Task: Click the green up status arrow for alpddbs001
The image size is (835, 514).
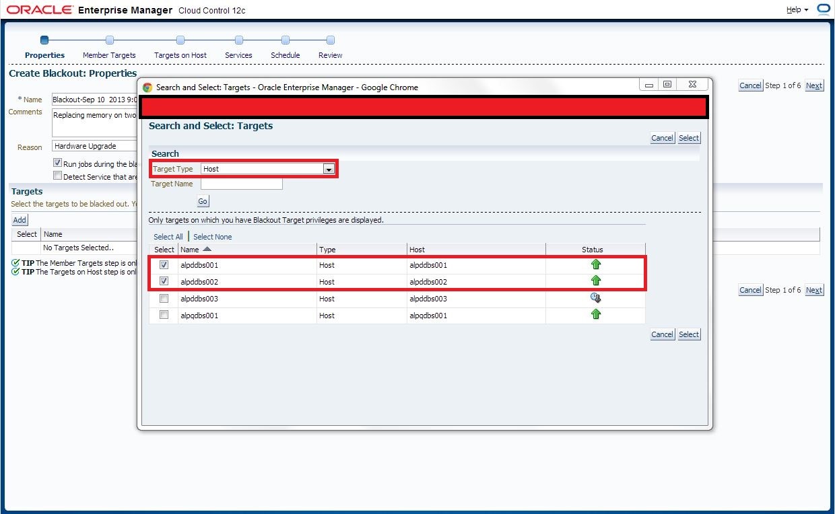Action: [x=595, y=264]
